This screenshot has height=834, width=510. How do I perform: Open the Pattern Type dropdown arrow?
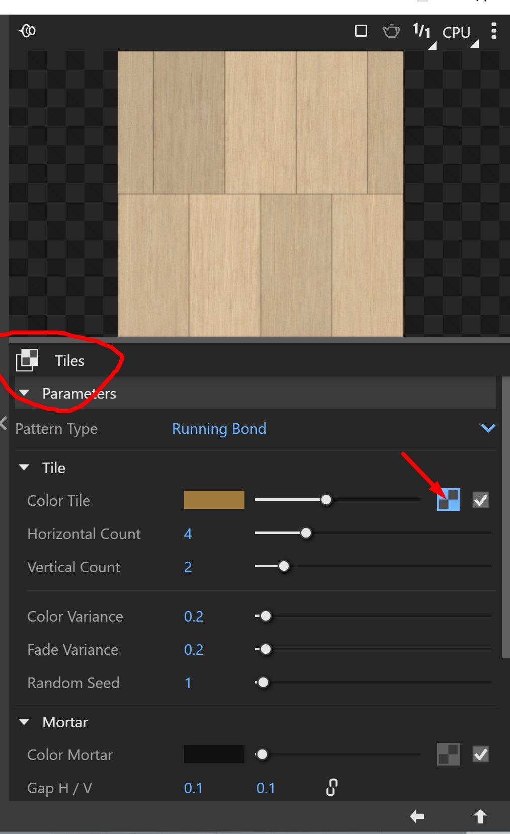488,428
